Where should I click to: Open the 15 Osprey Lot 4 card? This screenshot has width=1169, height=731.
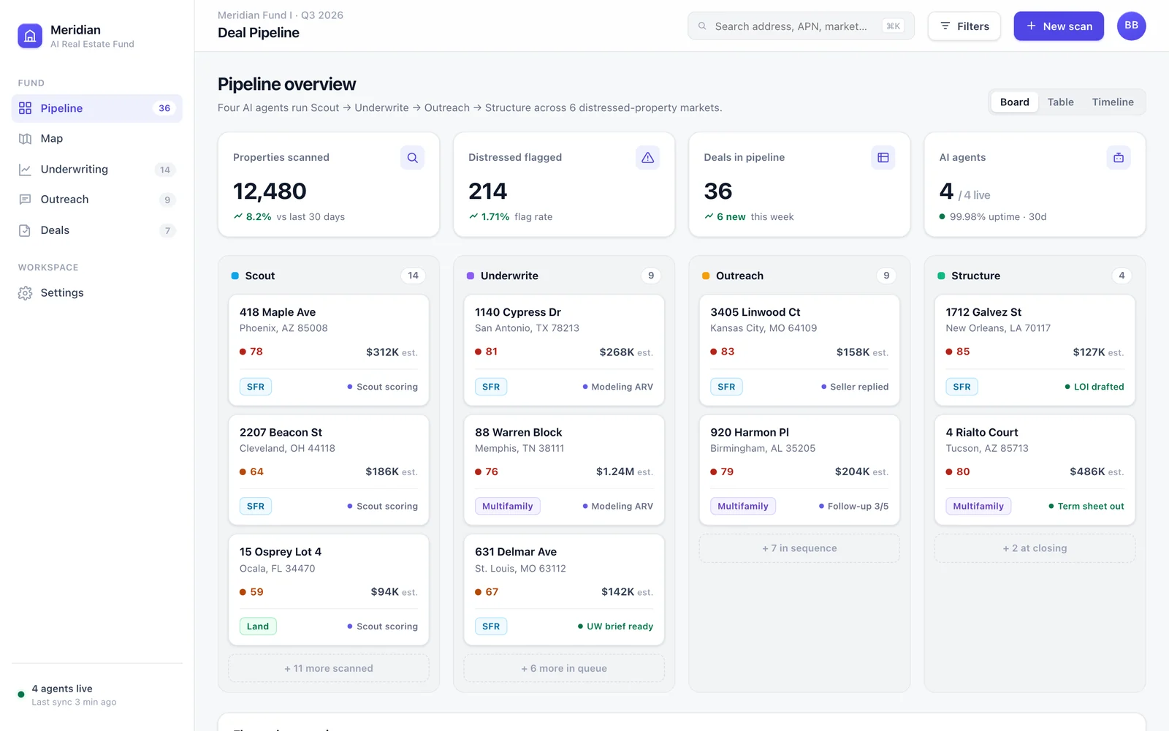coord(329,590)
